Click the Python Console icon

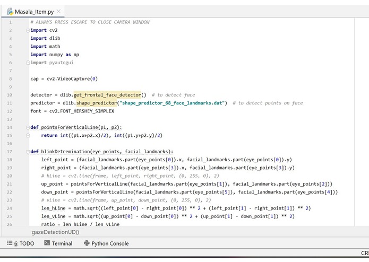(x=87, y=243)
